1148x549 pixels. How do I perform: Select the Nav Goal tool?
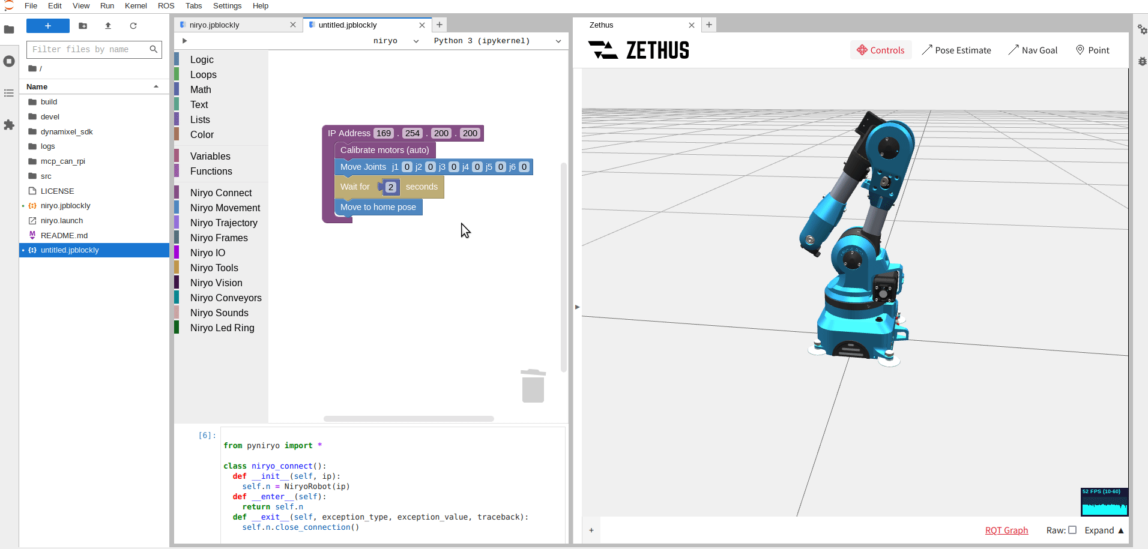pyautogui.click(x=1033, y=50)
